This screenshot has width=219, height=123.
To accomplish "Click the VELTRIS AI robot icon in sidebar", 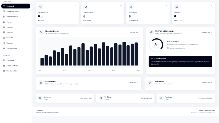I will click(4, 38).
